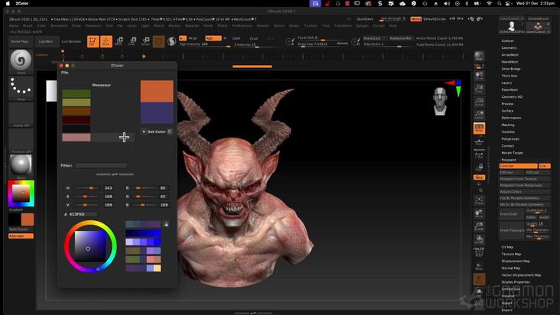Open the current brush thumbnail
This screenshot has height=315, width=560.
[21, 60]
